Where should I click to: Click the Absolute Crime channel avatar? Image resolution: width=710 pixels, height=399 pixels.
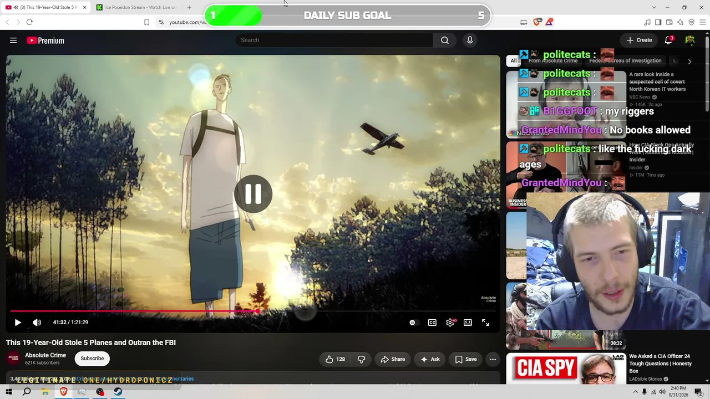(x=13, y=359)
